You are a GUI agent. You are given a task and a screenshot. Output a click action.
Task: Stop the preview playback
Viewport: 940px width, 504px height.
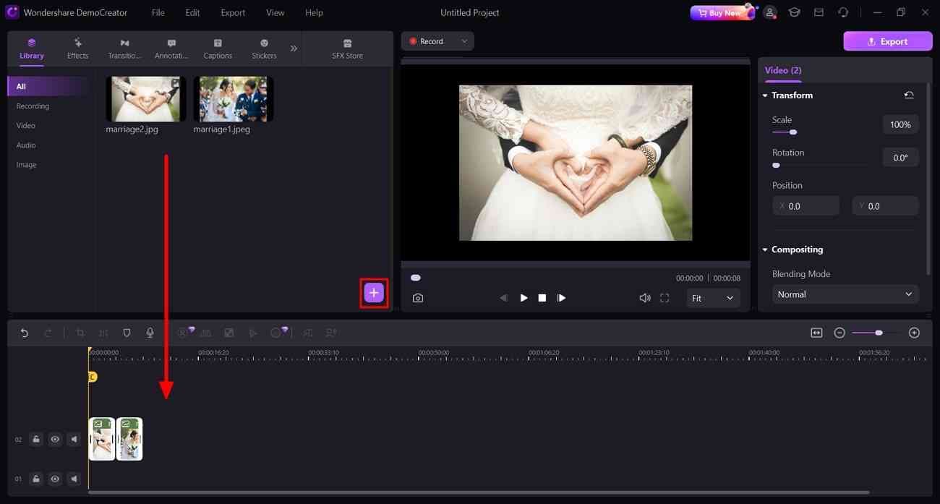point(542,298)
